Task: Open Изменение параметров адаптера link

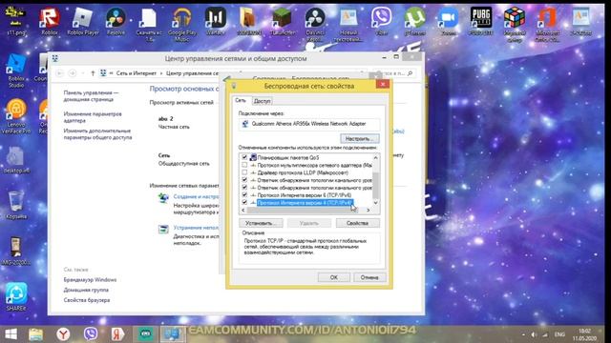Action: (x=93, y=117)
